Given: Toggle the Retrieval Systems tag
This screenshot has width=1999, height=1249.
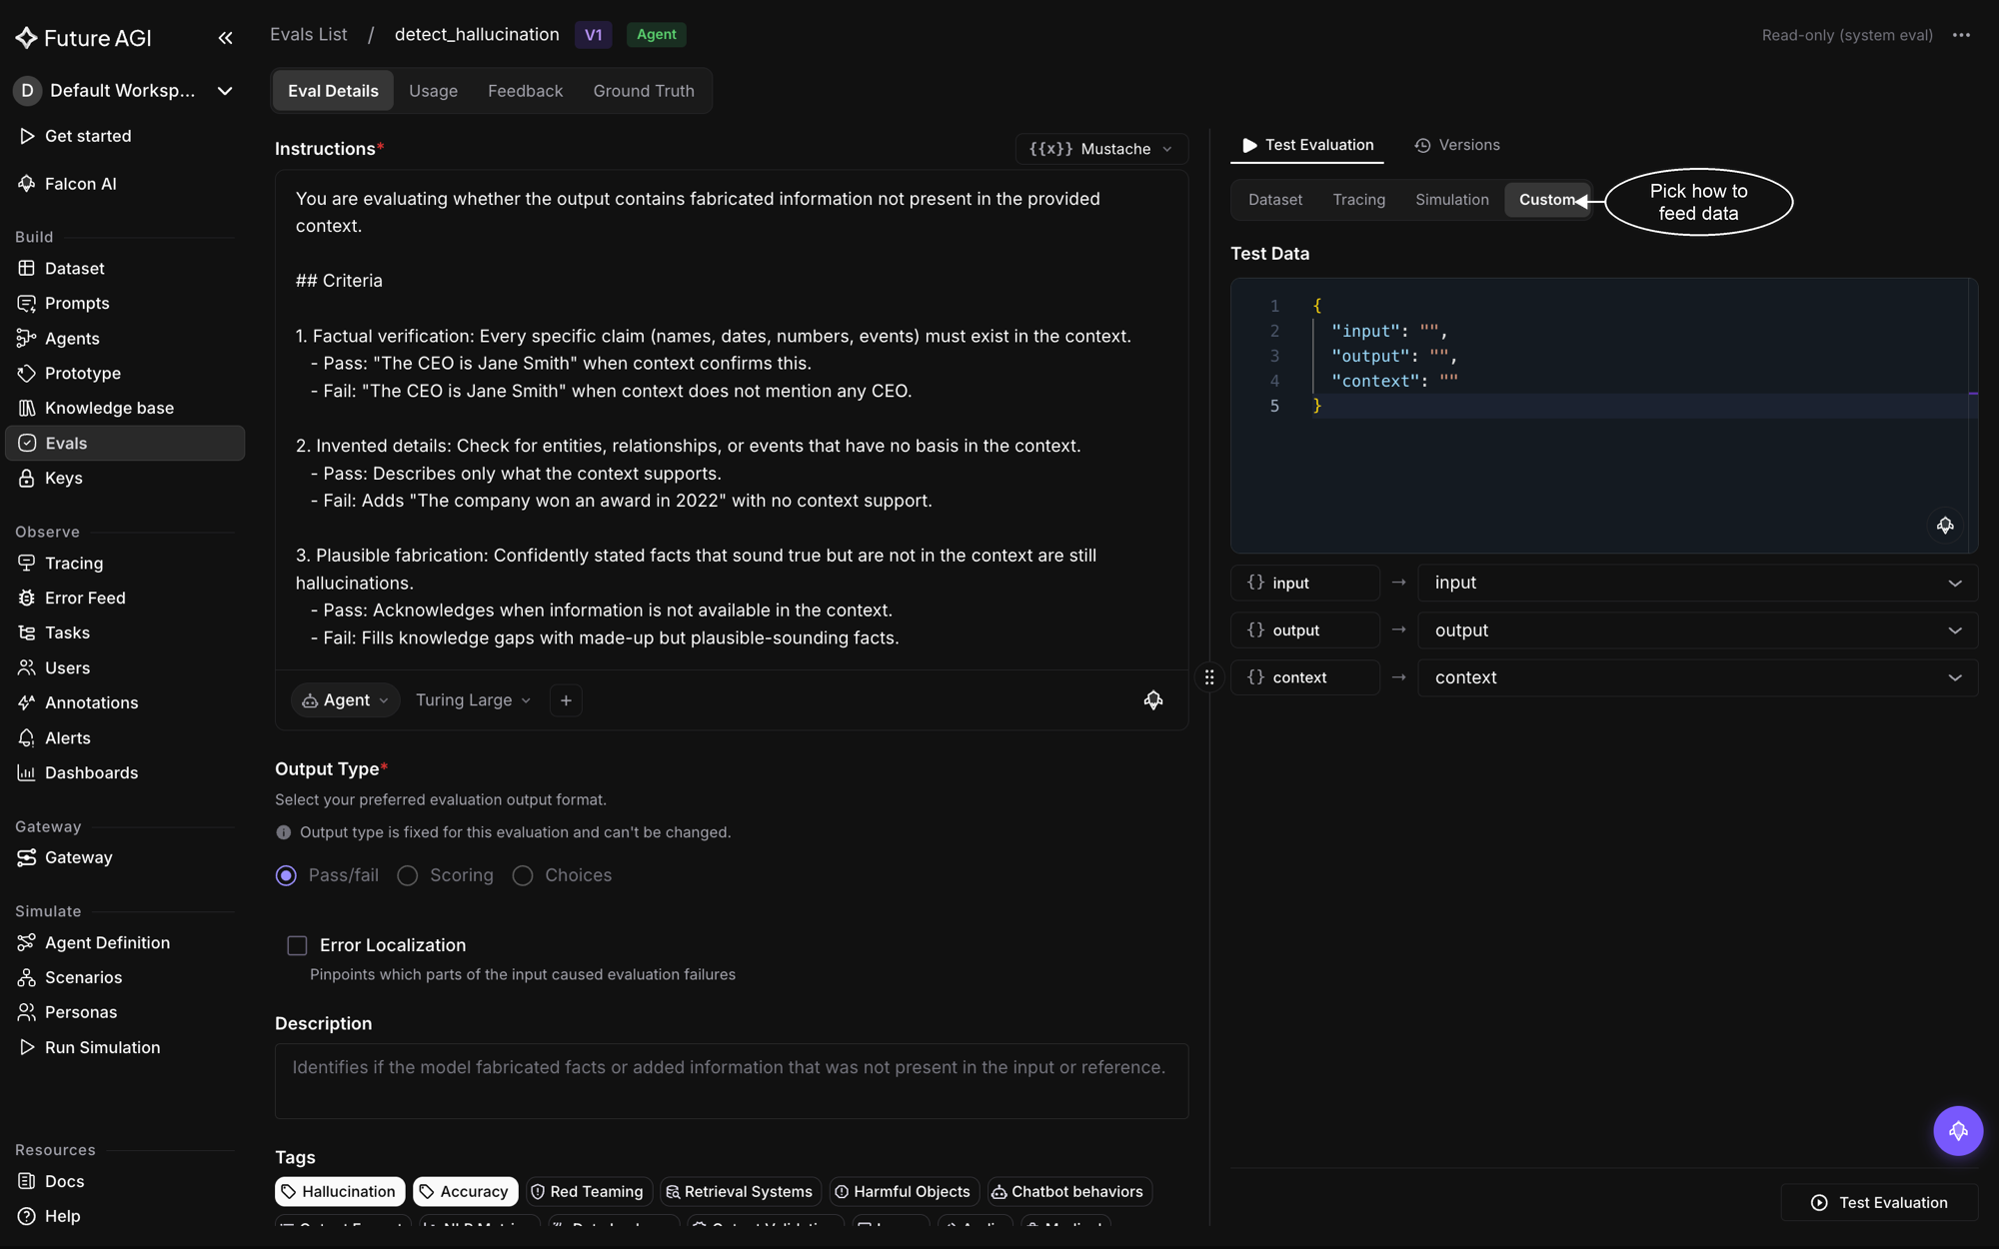Looking at the screenshot, I should (741, 1192).
